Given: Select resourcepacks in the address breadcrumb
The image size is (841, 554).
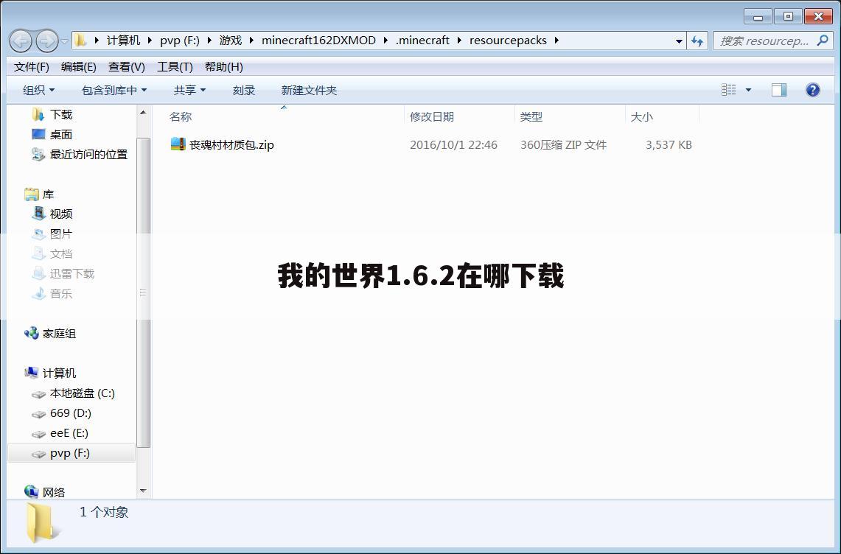Looking at the screenshot, I should (508, 41).
